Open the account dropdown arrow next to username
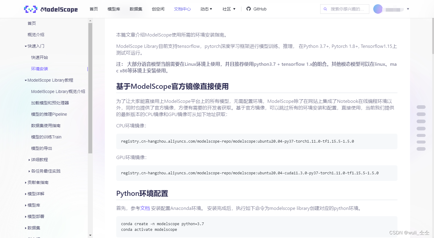 click(408, 9)
